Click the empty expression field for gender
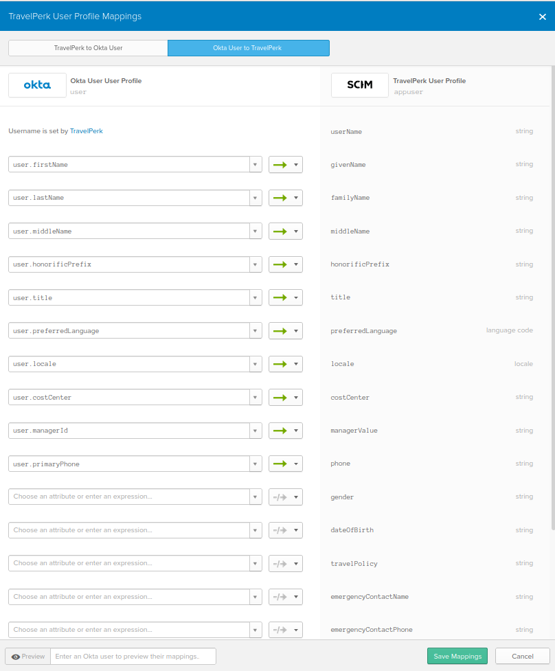 point(129,497)
